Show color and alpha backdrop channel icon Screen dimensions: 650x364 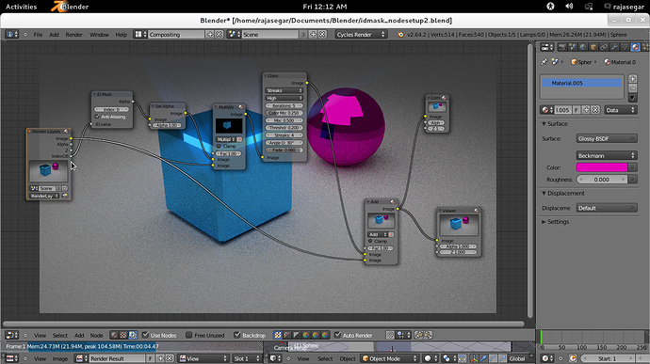(278, 335)
